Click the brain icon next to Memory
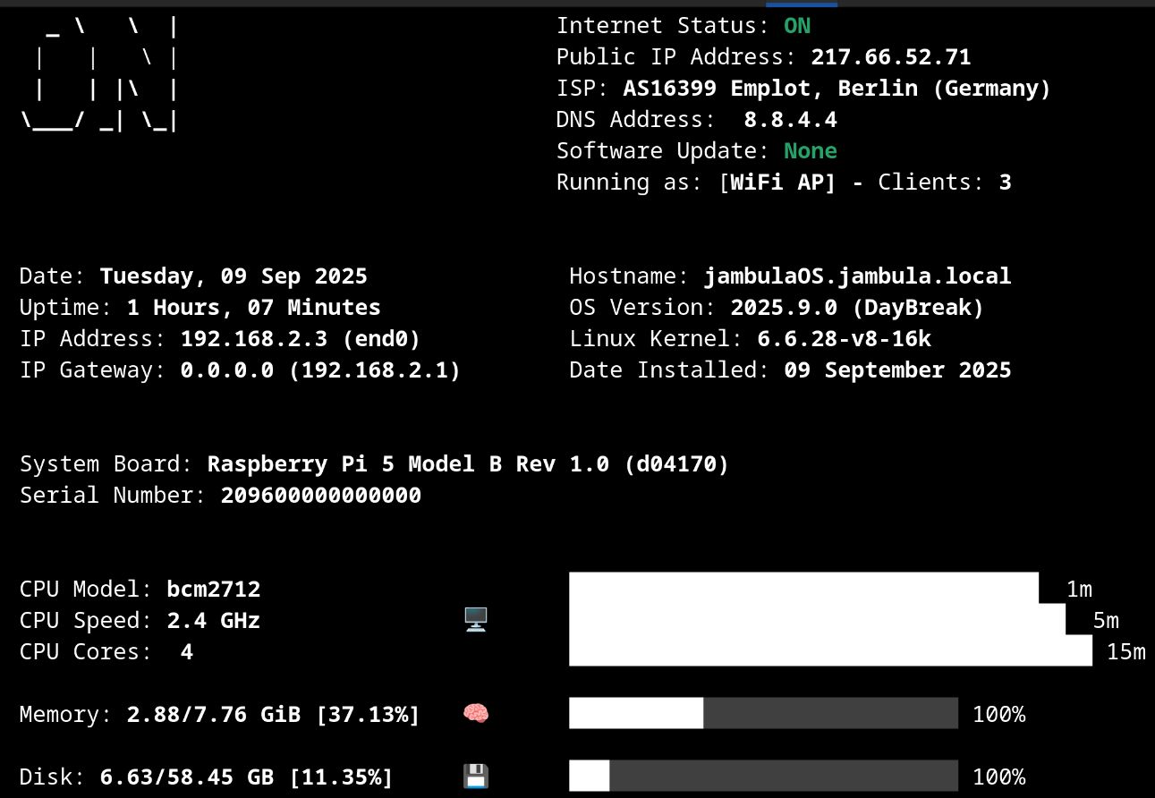The height and width of the screenshot is (798, 1155). click(x=475, y=714)
